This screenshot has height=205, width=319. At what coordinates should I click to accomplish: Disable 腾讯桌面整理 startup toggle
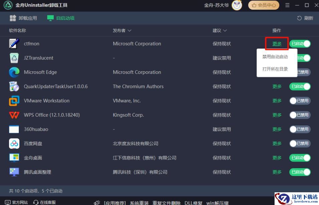coord(300,172)
